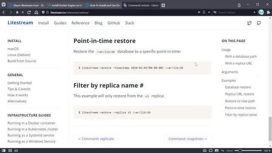Screen dimensions: 272x153
Task: Jump to With a database path
Action: pos(241,57)
